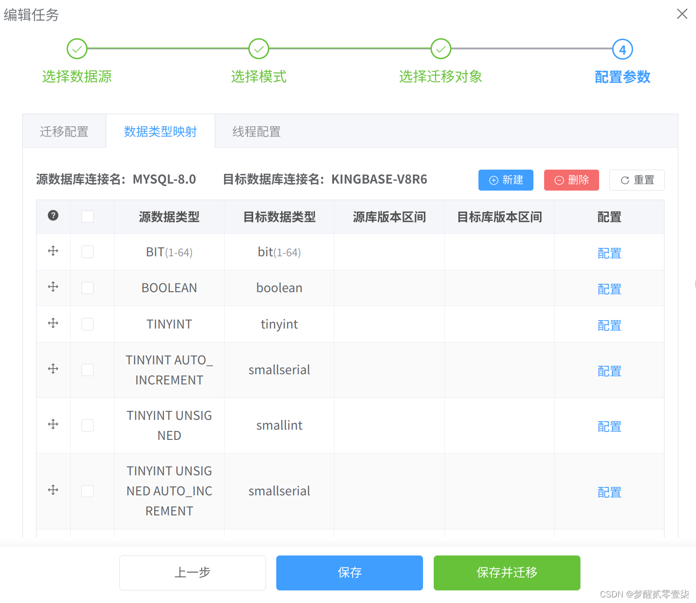Open 配置 link for TINYINT UNSIGNED AUTO_INCREMENT row

609,492
